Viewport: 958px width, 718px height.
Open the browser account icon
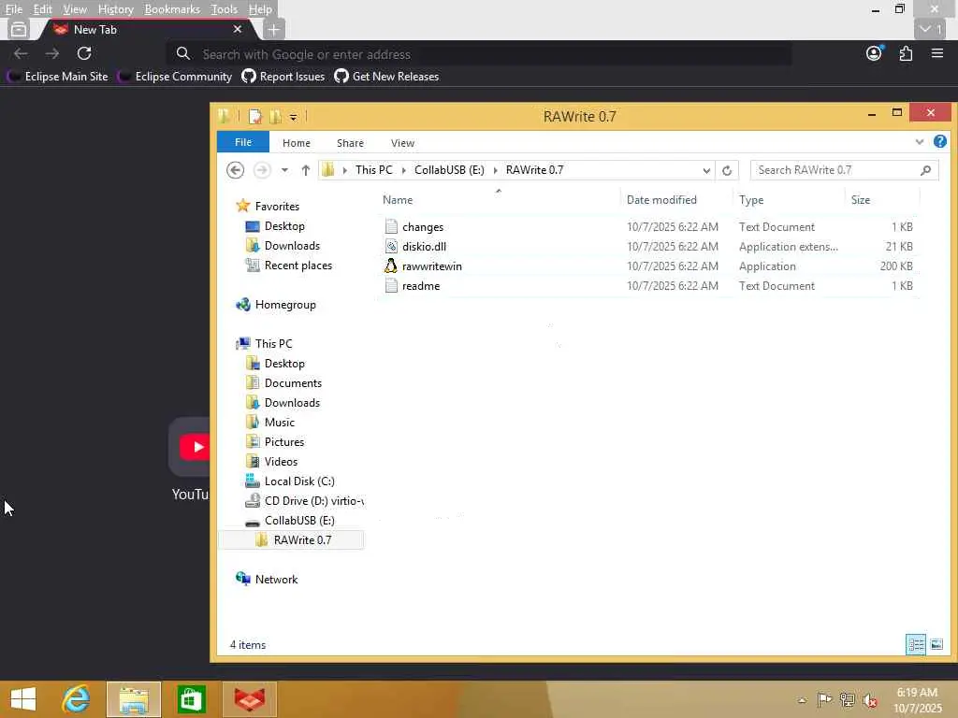(x=875, y=53)
